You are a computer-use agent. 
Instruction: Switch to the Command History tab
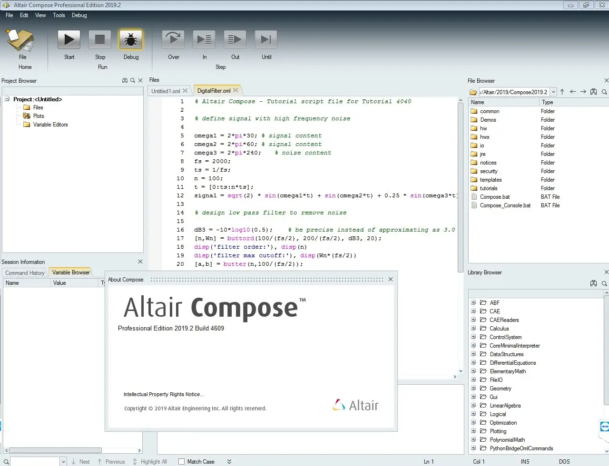pos(25,273)
